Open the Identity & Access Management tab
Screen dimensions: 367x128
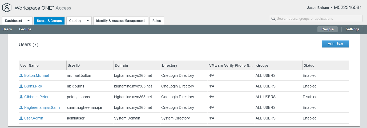tap(120, 21)
